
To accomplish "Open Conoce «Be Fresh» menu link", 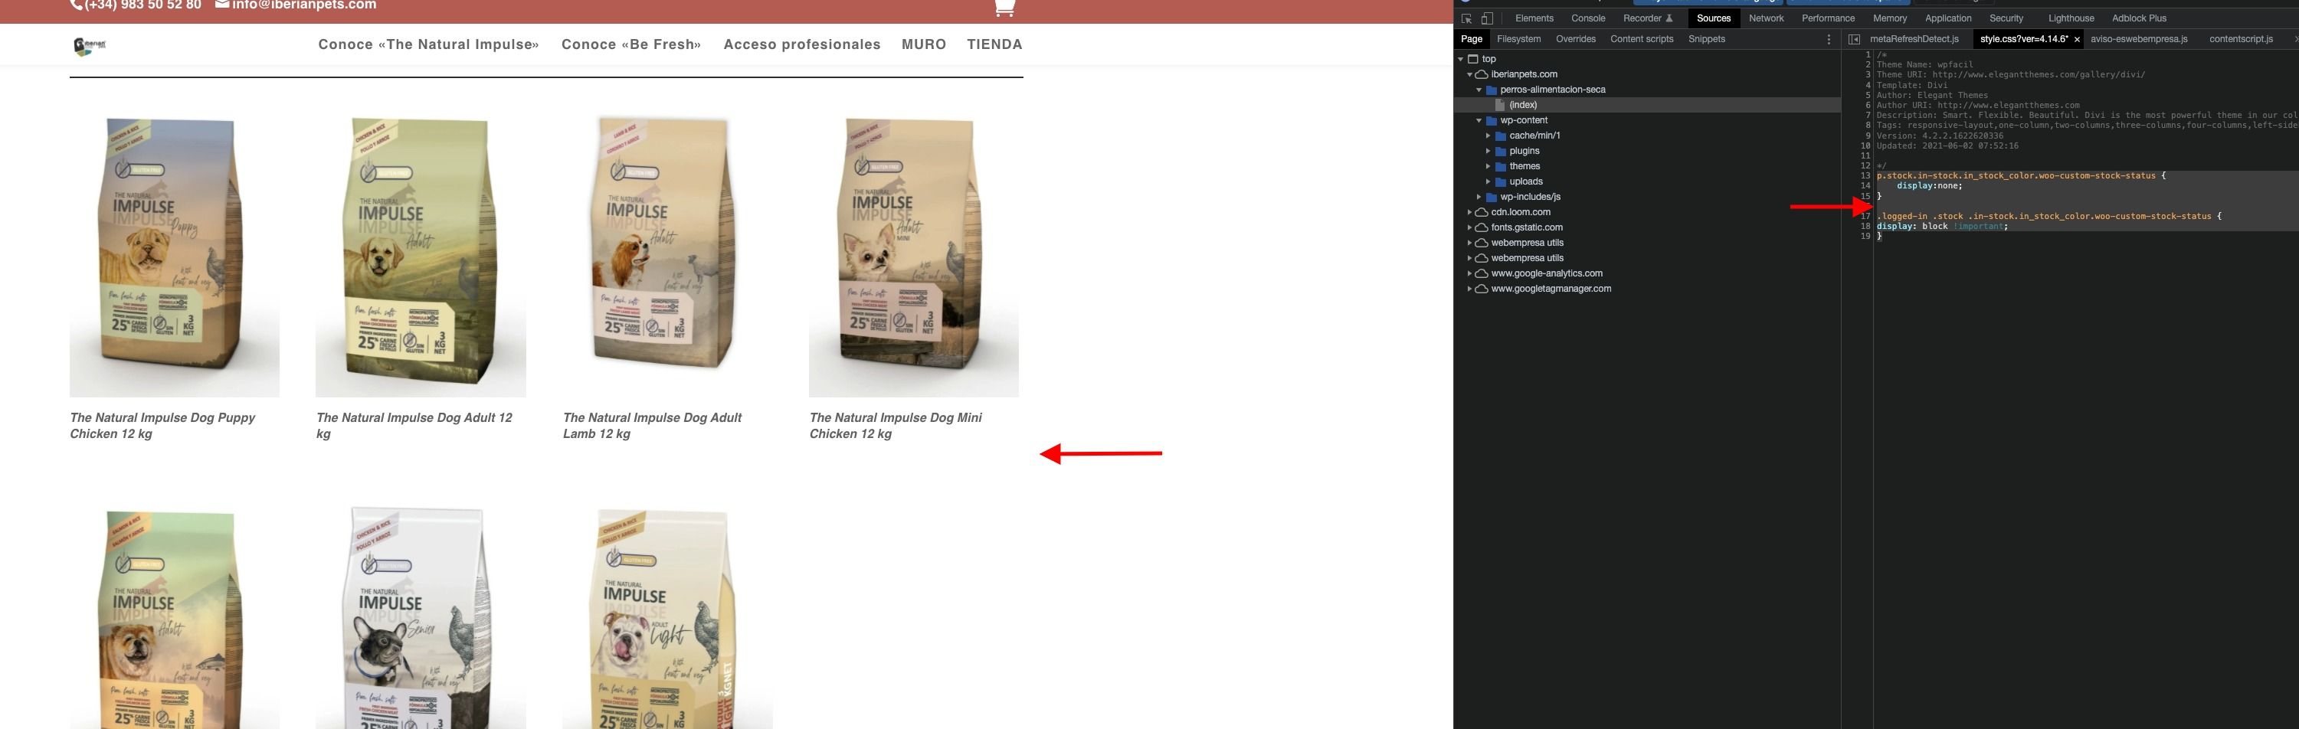I will click(x=631, y=44).
